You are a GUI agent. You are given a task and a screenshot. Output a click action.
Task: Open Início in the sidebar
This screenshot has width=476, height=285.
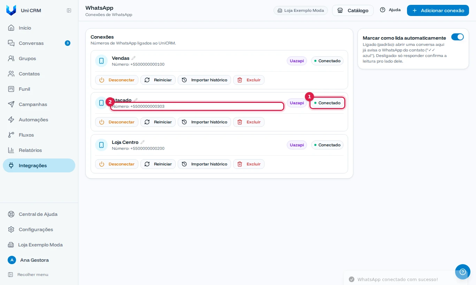pyautogui.click(x=39, y=28)
